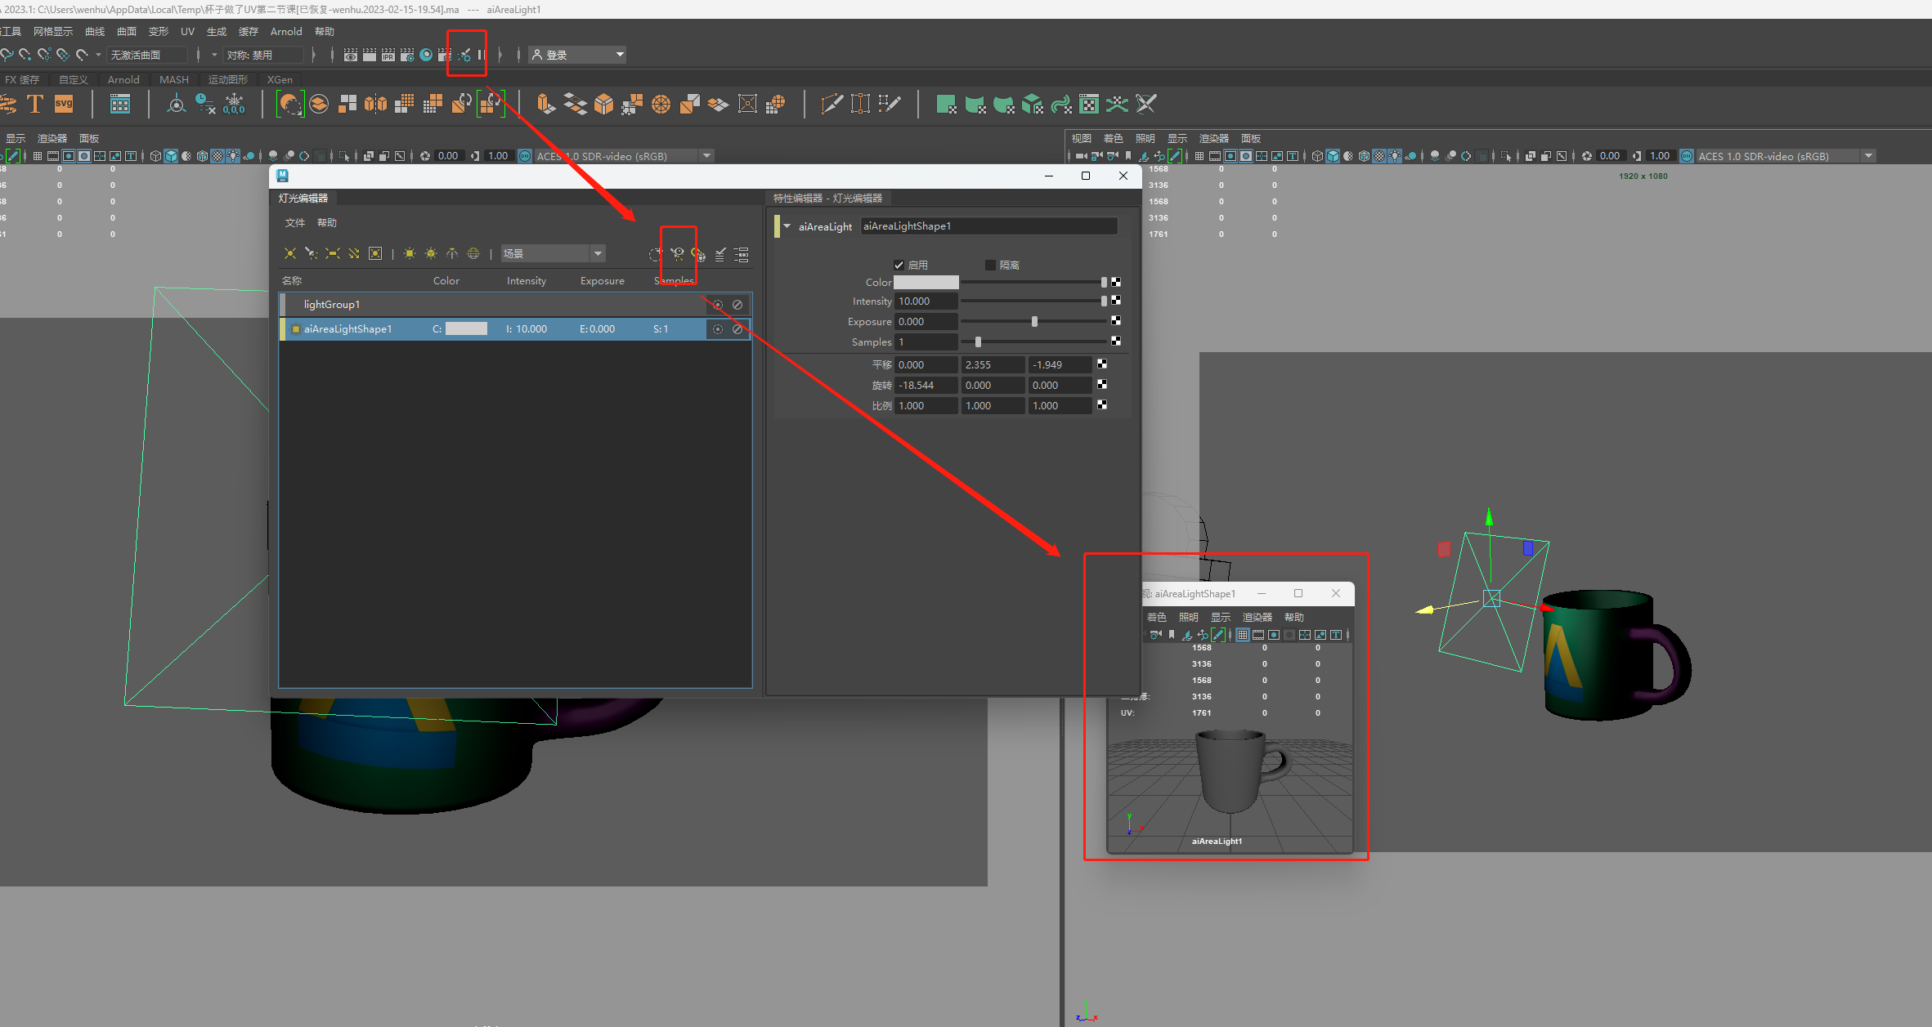
Task: Select the Type text tool on the shelf
Action: pyautogui.click(x=35, y=104)
